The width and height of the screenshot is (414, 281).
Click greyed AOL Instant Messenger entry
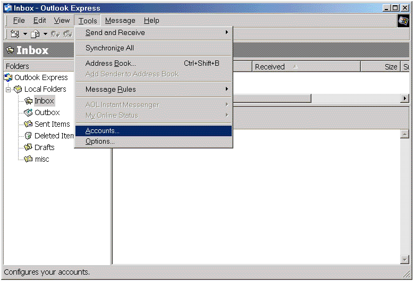[x=154, y=105]
